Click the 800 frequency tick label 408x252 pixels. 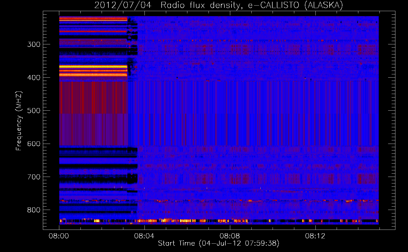(x=34, y=210)
